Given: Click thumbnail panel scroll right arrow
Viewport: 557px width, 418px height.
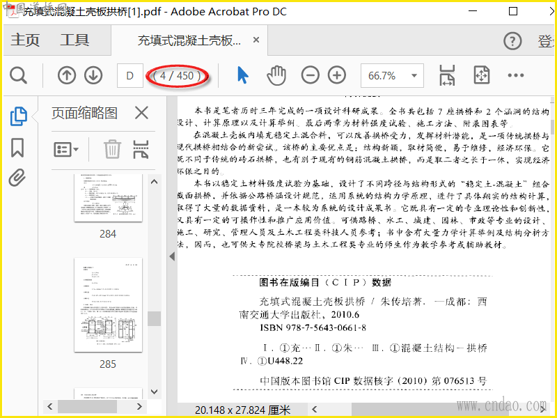Looking at the screenshot, I should (x=139, y=406).
